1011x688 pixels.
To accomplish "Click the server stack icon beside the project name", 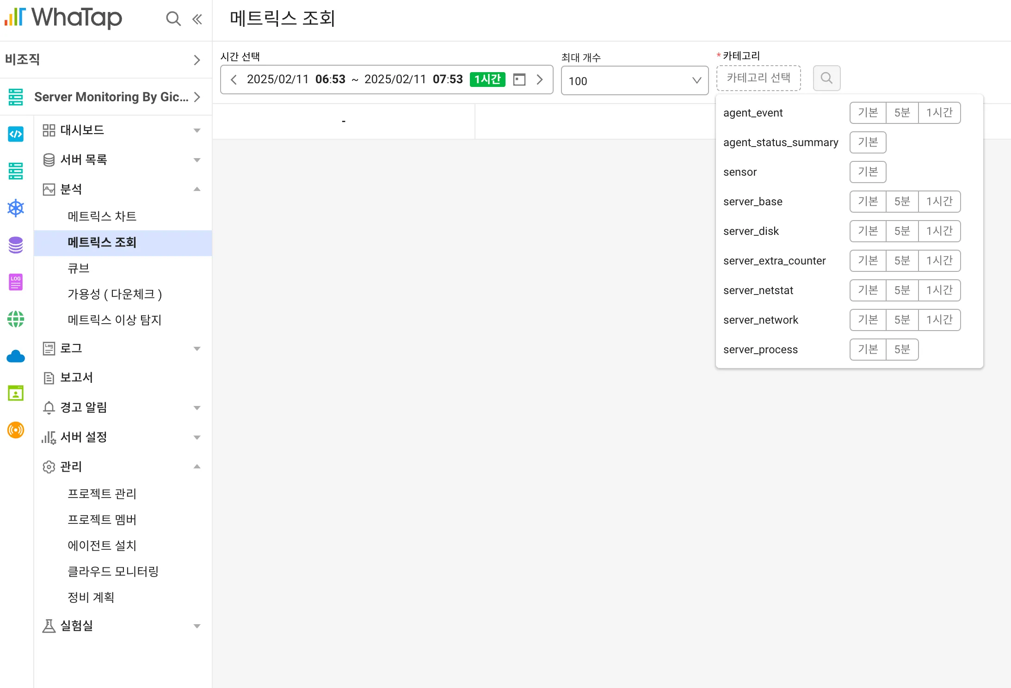I will (x=16, y=97).
